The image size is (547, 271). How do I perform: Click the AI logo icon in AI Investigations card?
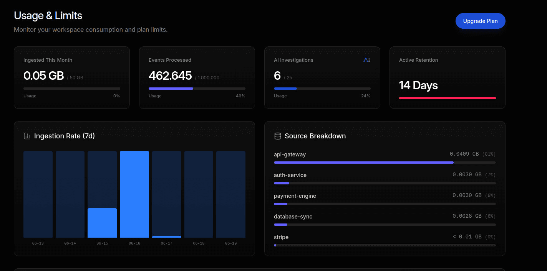click(366, 60)
